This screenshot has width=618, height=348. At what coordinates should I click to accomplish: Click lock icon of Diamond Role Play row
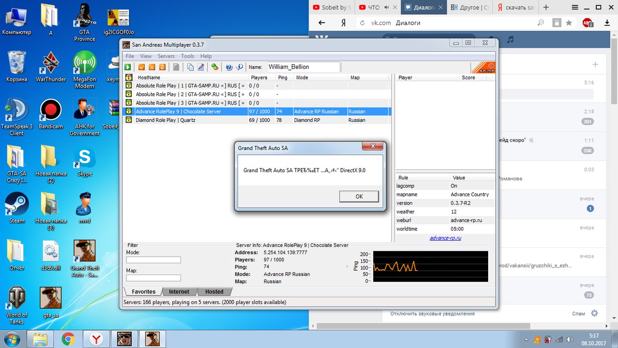[129, 120]
